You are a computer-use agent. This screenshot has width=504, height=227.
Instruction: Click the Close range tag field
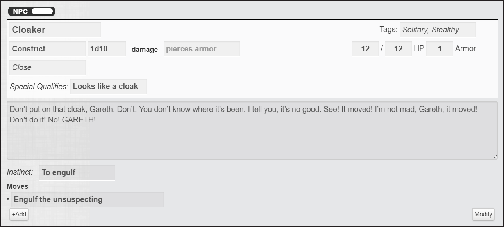pyautogui.click(x=47, y=67)
